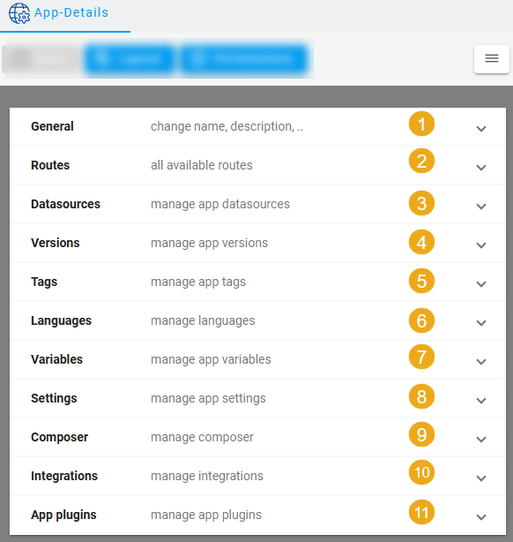Screen dimensions: 513x542
Task: Click the Languages panel title
Action: pyautogui.click(x=61, y=320)
